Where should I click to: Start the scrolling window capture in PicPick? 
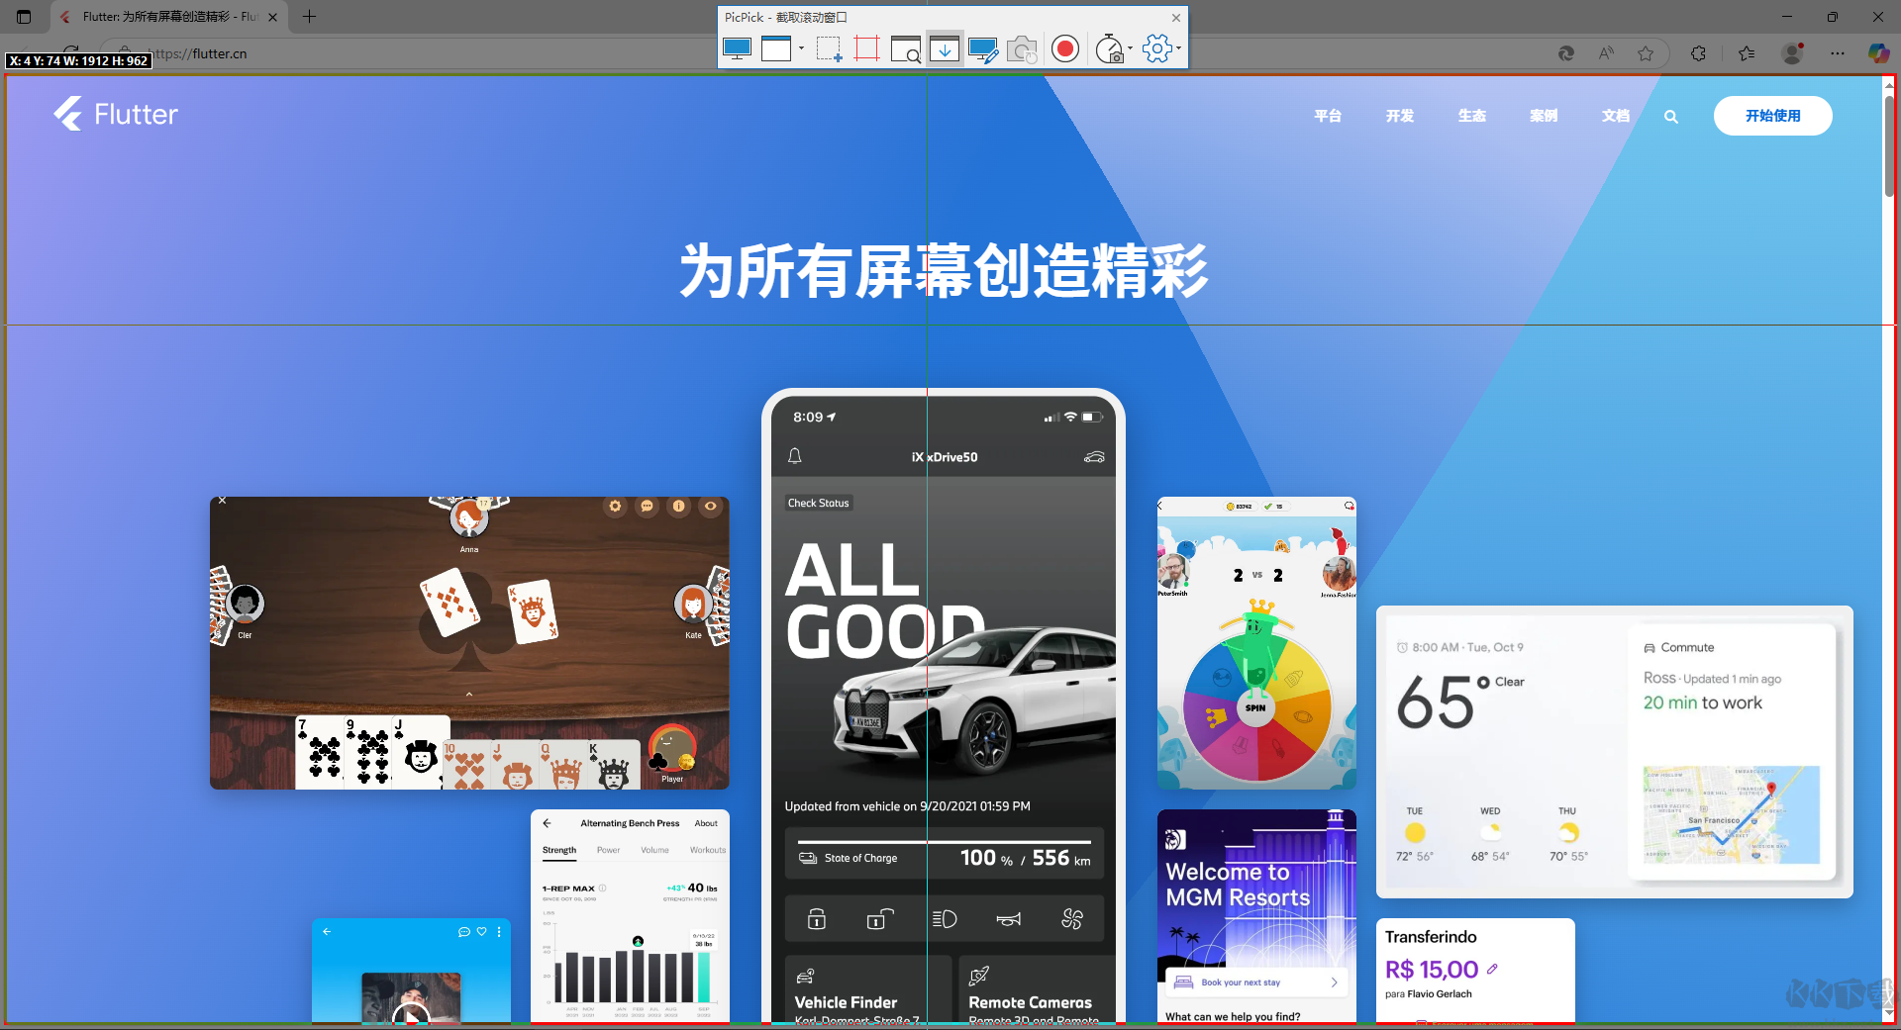944,48
